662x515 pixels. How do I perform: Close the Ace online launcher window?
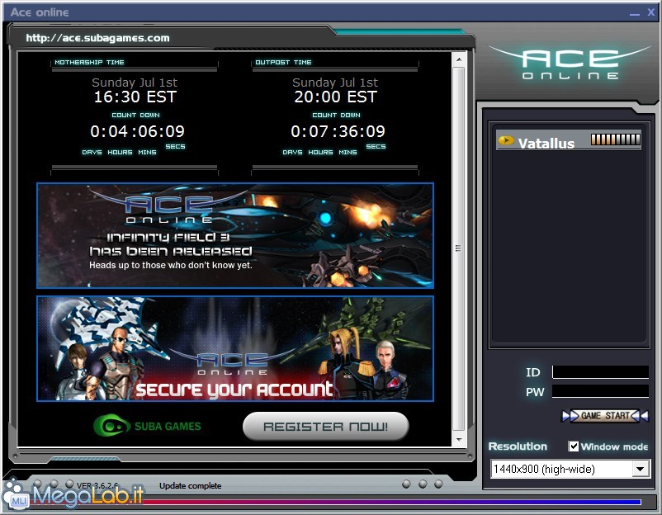650,12
